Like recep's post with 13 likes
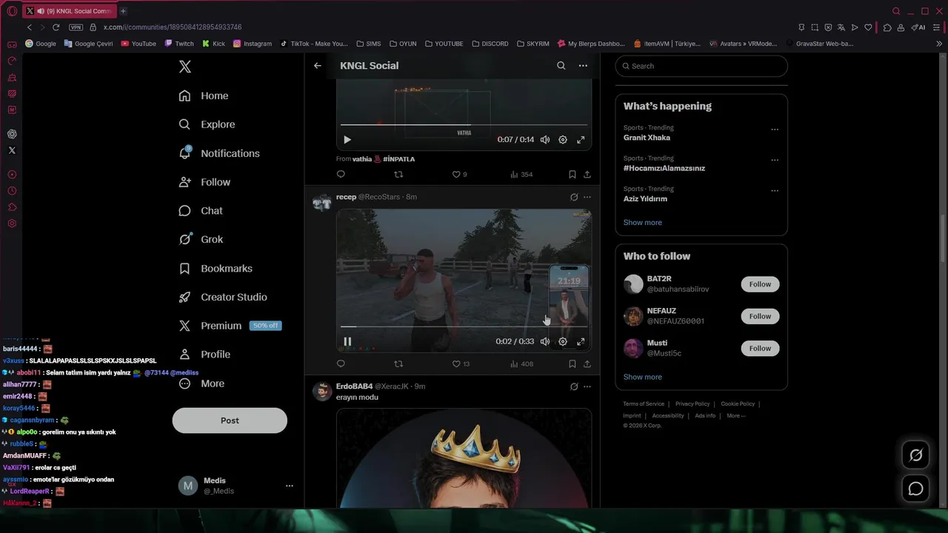The image size is (948, 533). [461, 363]
